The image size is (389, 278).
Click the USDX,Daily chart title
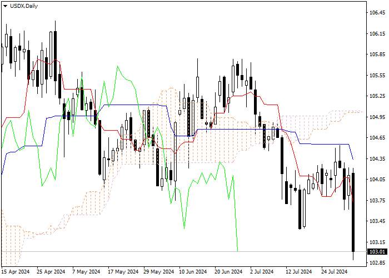coord(24,6)
